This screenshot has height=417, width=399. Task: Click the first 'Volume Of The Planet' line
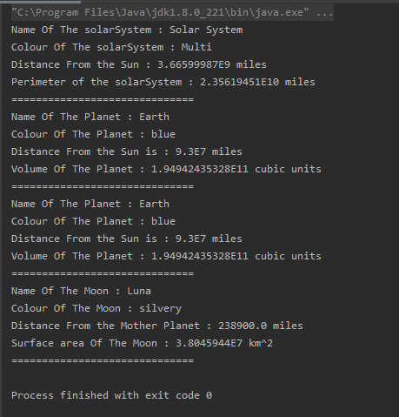[x=166, y=169]
